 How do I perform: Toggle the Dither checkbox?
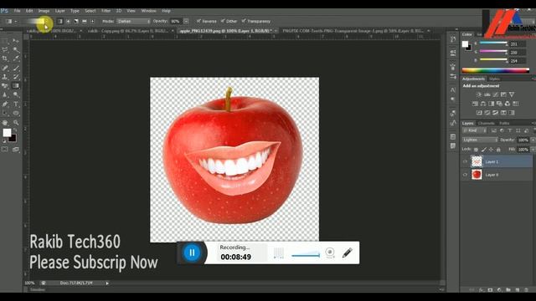(x=223, y=21)
